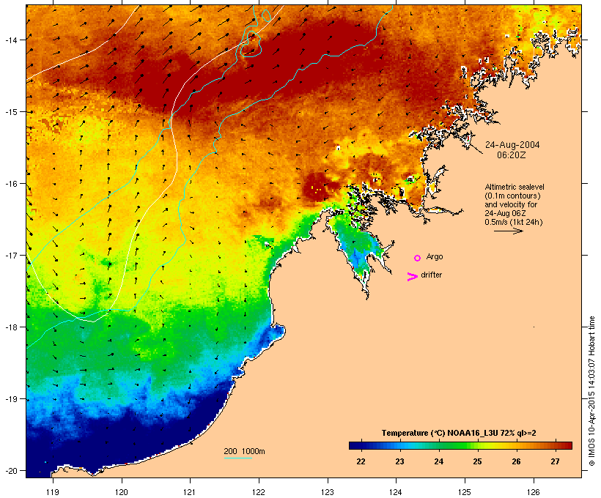
Task: Click the 'Argo' legend label
Action: tap(435, 256)
